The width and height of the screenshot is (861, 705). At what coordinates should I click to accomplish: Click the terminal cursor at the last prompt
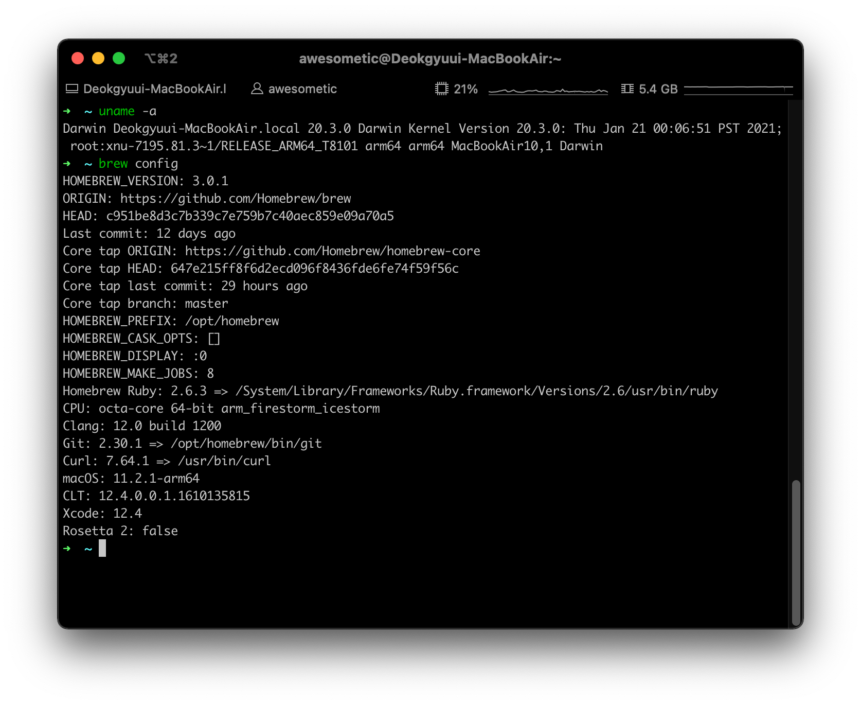point(102,549)
